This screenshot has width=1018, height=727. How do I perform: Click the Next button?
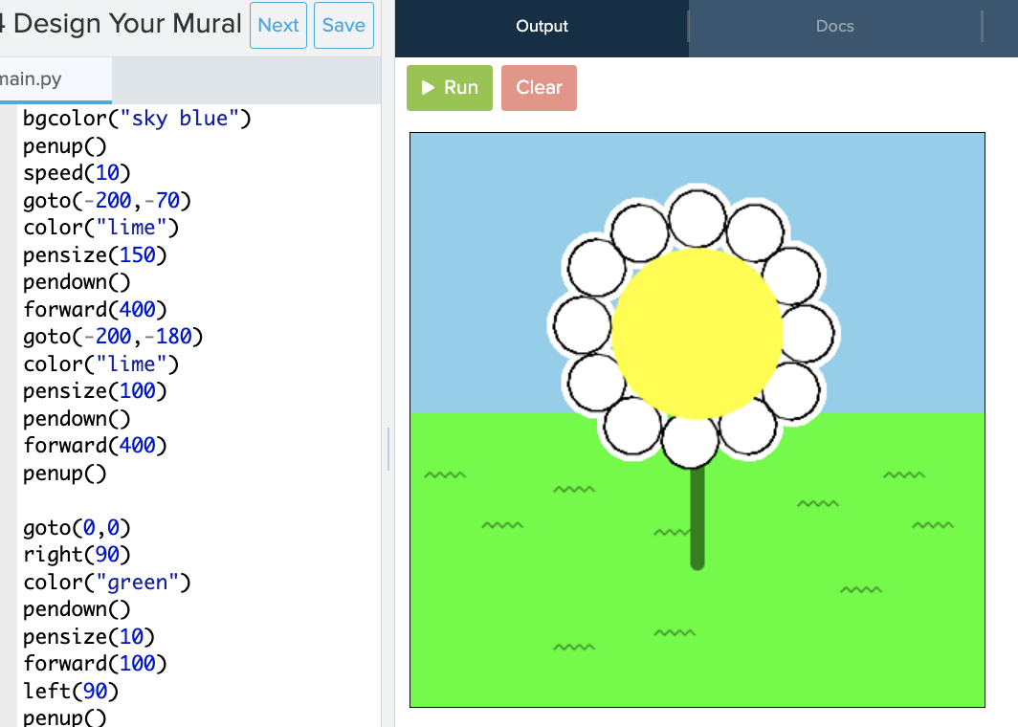coord(278,26)
